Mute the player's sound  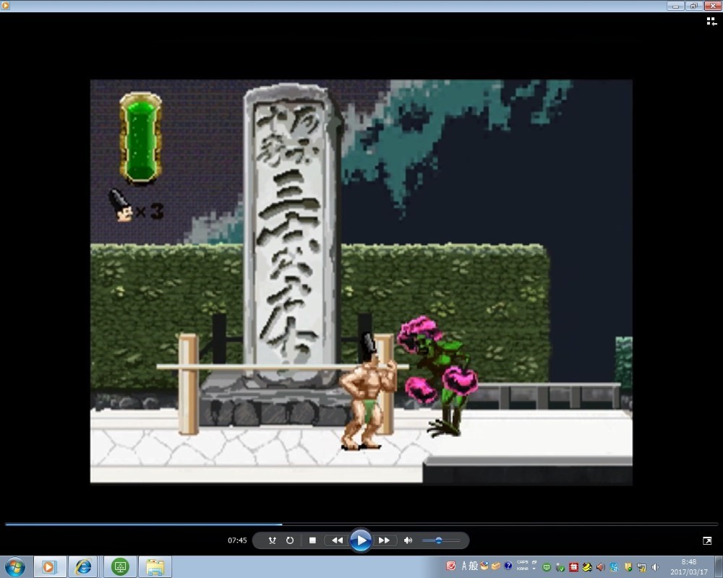408,540
